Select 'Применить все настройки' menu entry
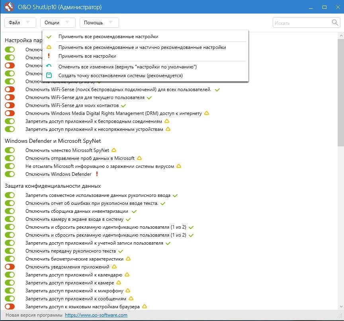344x321 pixels. pos(145,56)
